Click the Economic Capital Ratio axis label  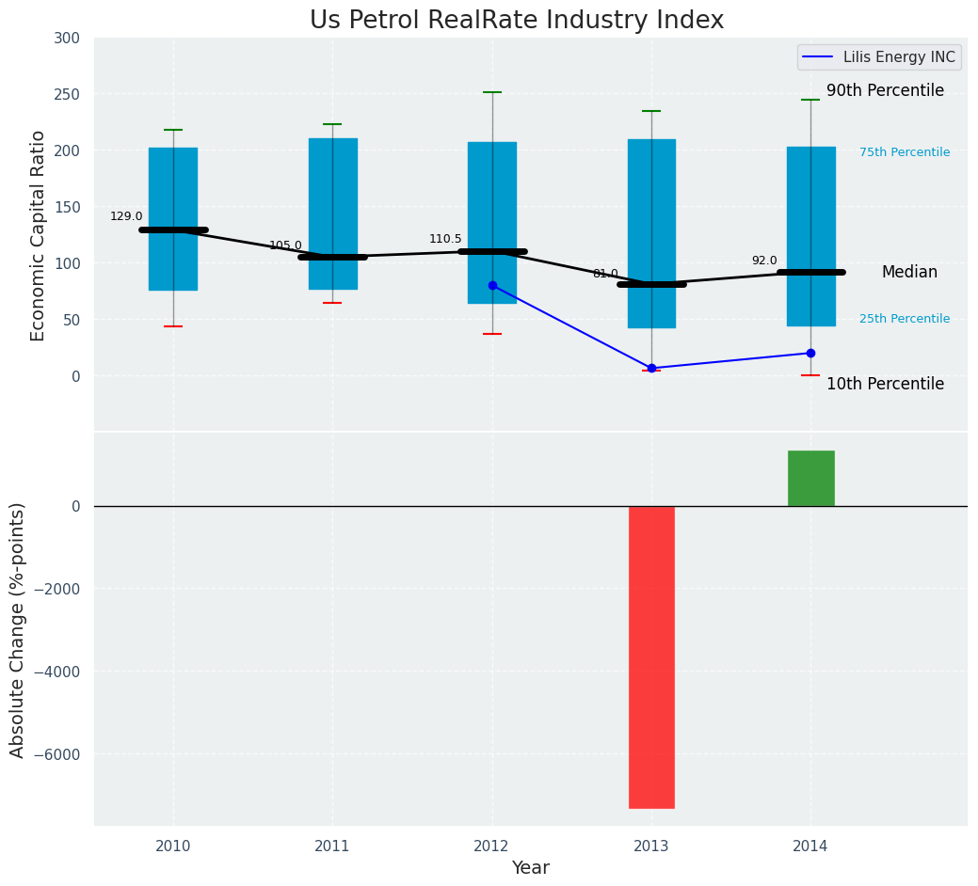click(39, 235)
